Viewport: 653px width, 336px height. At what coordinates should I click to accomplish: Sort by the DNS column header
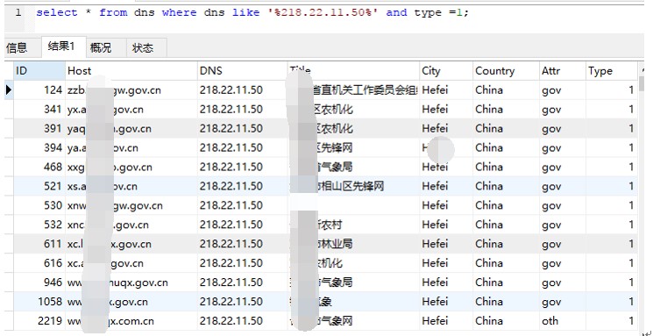coord(243,71)
